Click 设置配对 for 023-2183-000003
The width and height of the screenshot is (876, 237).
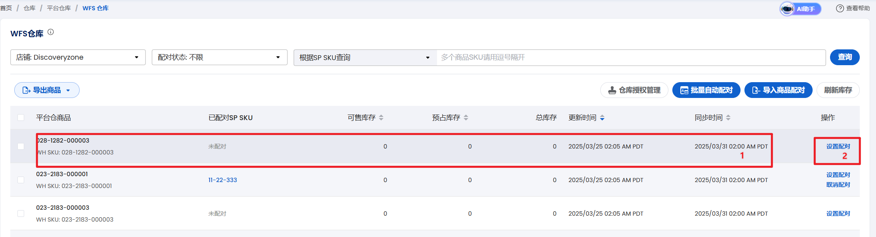tap(838, 213)
